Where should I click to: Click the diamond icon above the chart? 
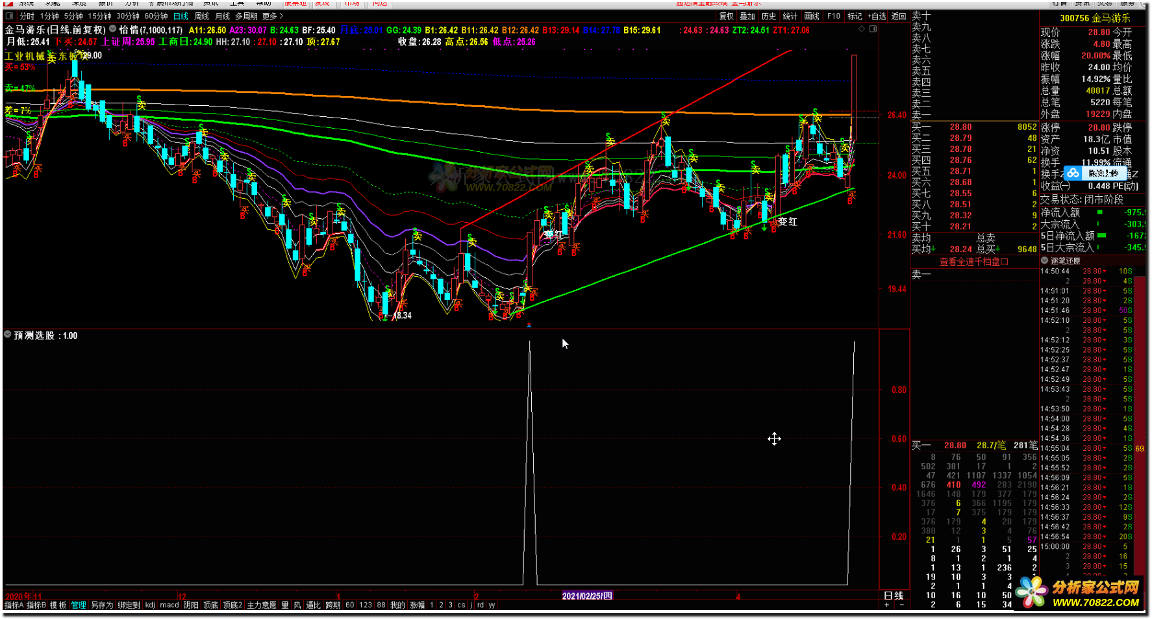point(862,29)
